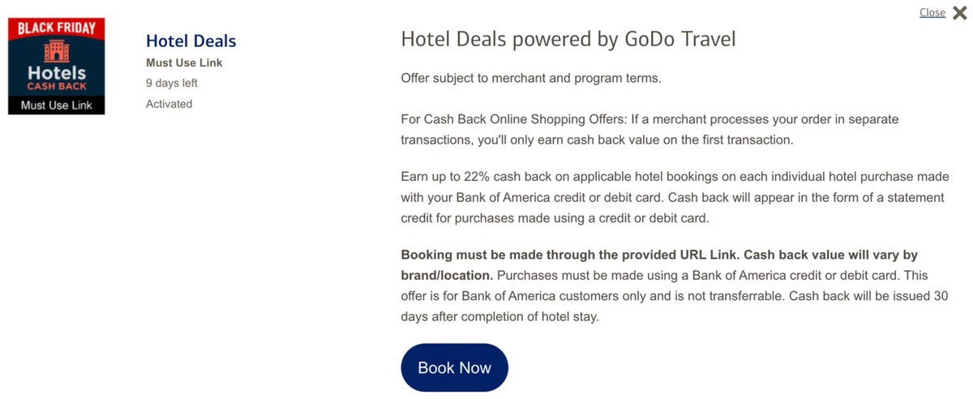This screenshot has width=973, height=399.
Task: Click the Earn up to 22% cash back paragraph
Action: tap(675, 177)
